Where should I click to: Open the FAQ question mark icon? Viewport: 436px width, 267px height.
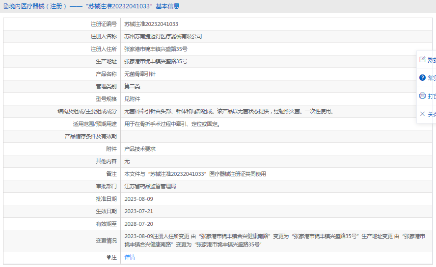pos(422,77)
